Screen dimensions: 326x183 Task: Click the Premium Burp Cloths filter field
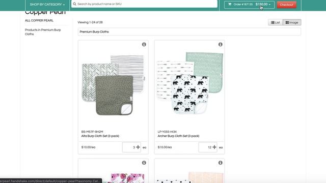click(x=189, y=32)
